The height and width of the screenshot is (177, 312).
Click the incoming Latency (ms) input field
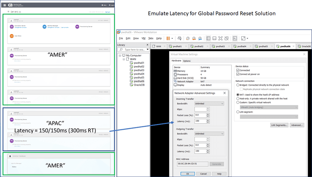click(200, 122)
